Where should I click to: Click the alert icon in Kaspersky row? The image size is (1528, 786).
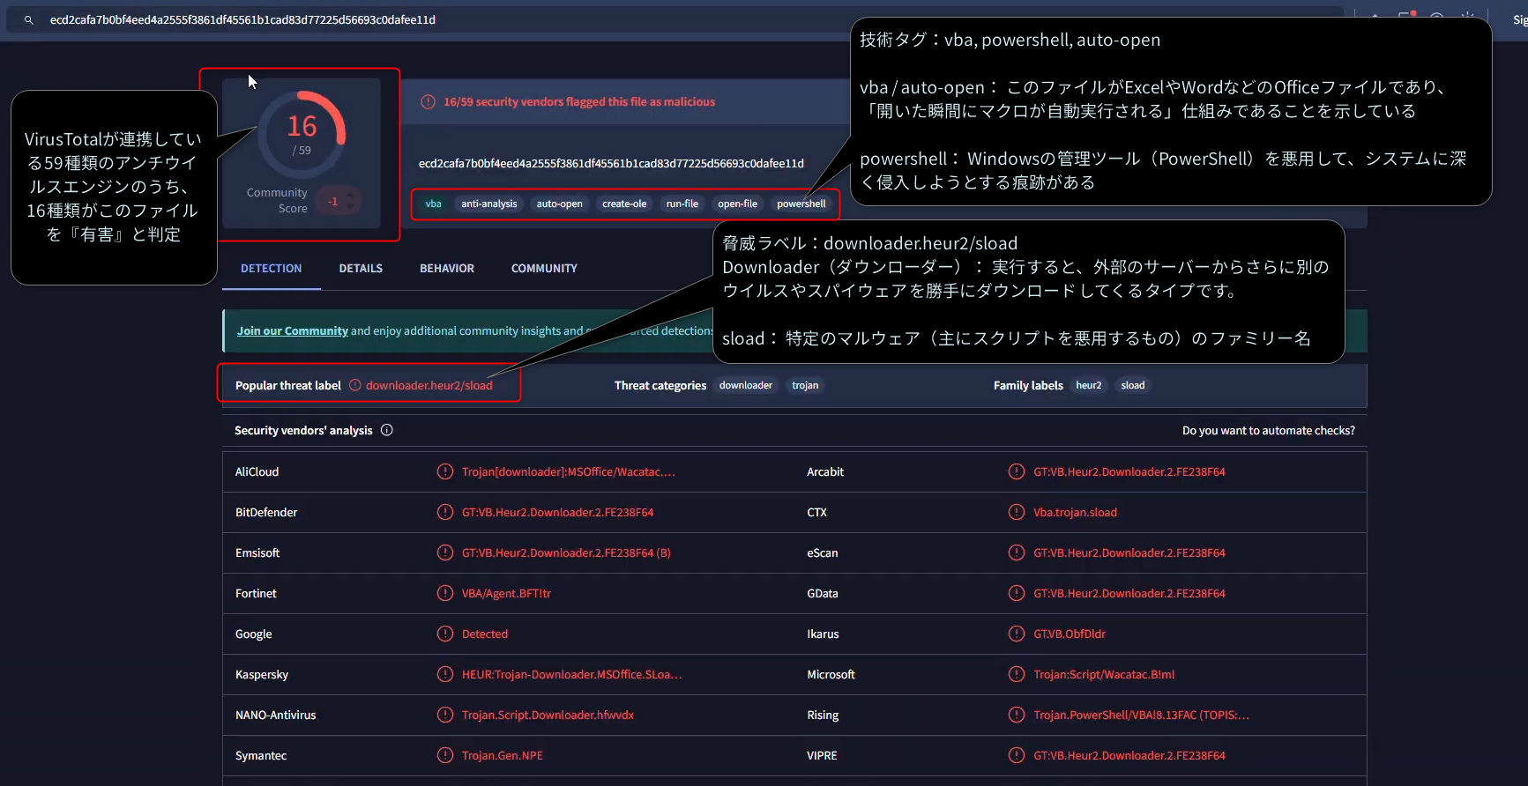pyautogui.click(x=445, y=674)
